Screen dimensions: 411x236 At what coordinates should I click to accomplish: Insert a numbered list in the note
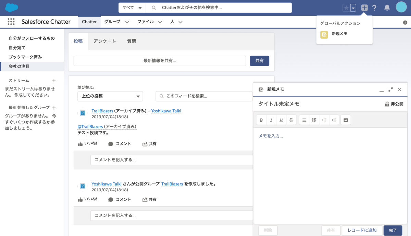314,120
